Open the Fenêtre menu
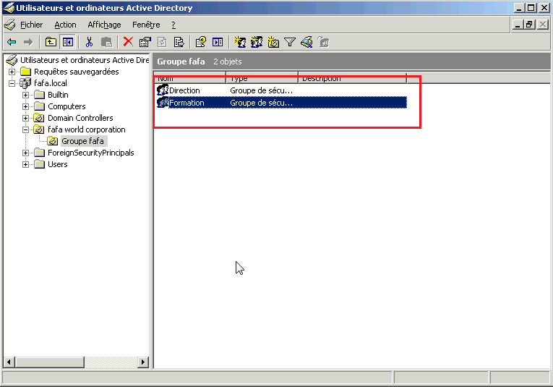553x387 pixels. [x=146, y=25]
